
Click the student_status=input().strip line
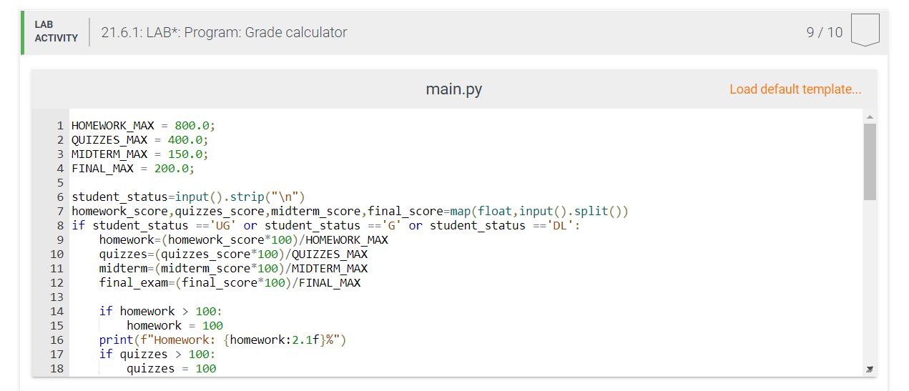(188, 197)
